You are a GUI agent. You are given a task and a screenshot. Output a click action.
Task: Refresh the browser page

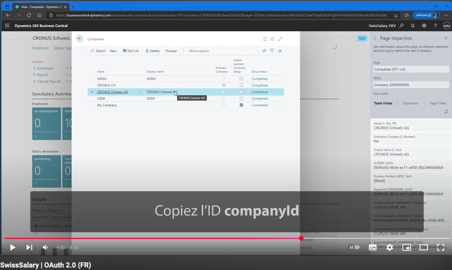point(29,15)
